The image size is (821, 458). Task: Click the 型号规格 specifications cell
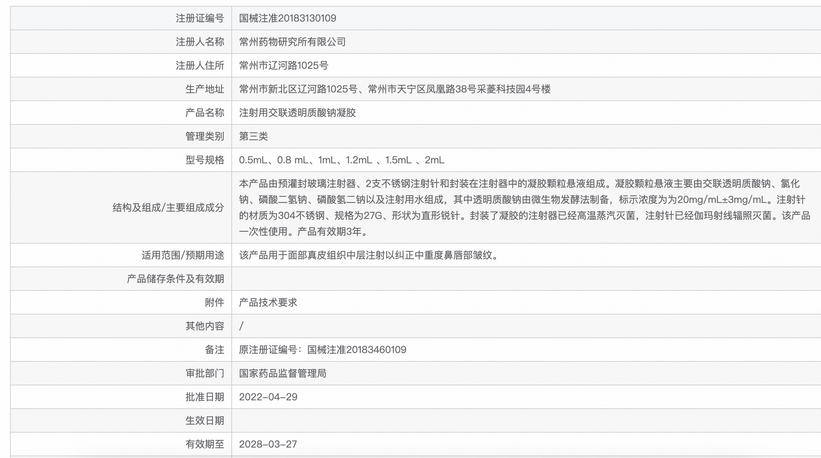click(x=341, y=160)
